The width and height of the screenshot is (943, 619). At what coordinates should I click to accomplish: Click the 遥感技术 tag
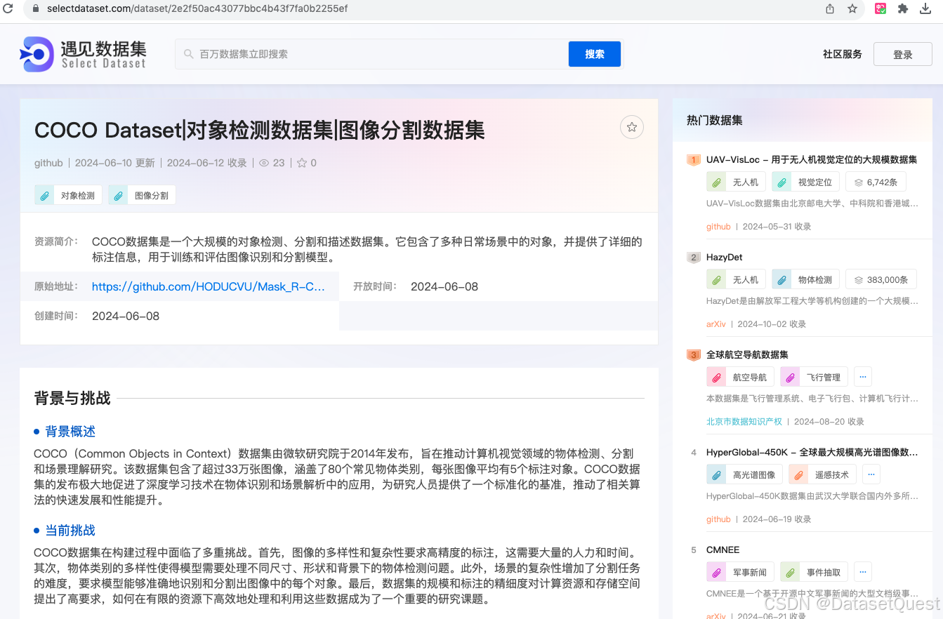[822, 474]
